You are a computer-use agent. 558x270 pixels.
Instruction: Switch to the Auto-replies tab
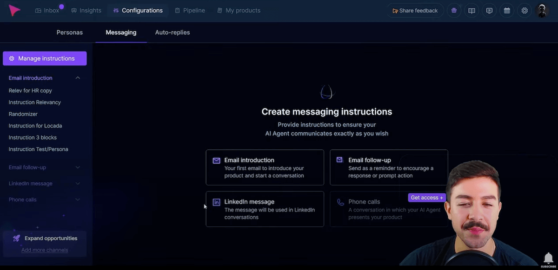(x=173, y=32)
